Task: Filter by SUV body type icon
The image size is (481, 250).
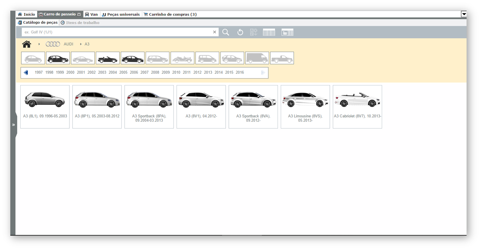Action: pyautogui.click(x=232, y=58)
